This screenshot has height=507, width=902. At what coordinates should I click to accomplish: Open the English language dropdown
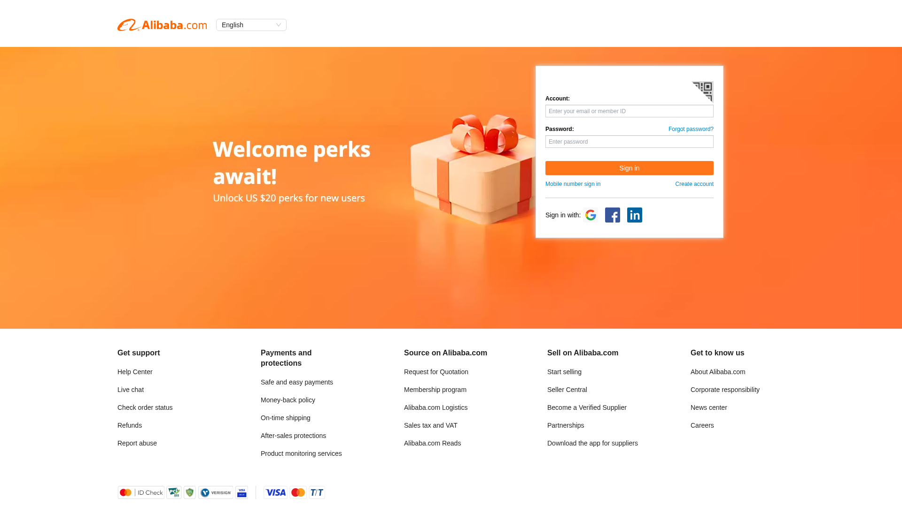pyautogui.click(x=251, y=25)
